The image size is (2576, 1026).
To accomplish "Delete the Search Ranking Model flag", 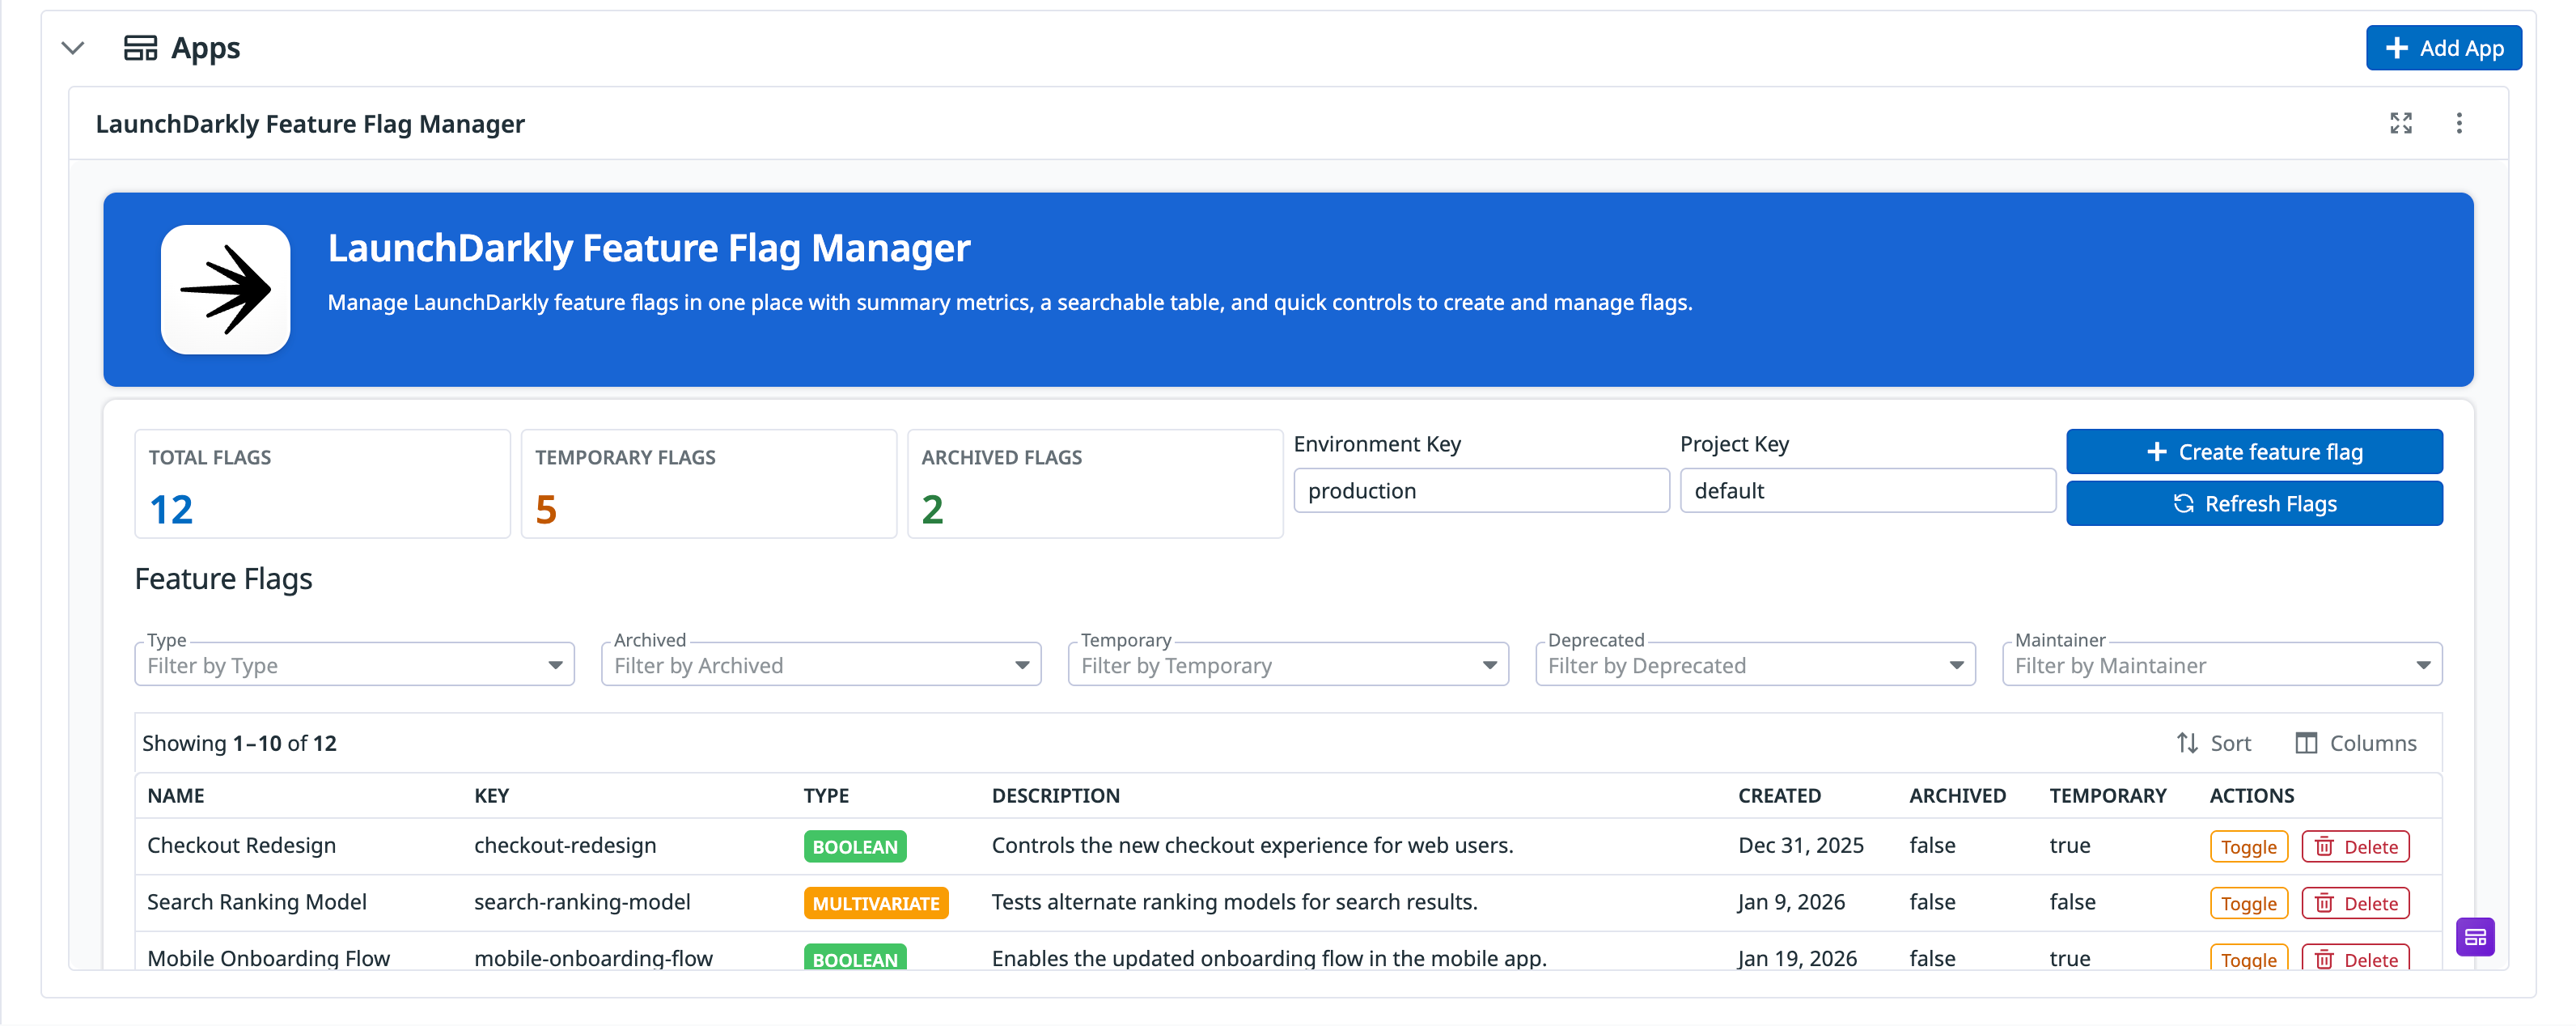I will [x=2355, y=904].
